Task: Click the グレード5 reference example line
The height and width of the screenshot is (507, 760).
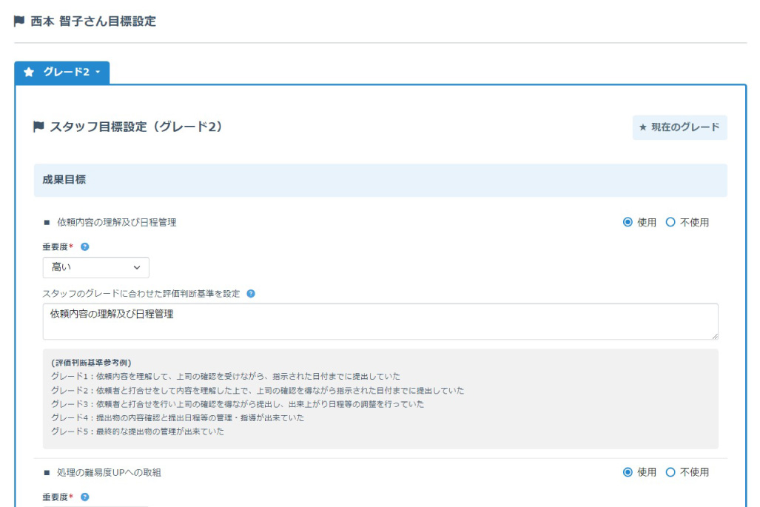Action: 138,432
